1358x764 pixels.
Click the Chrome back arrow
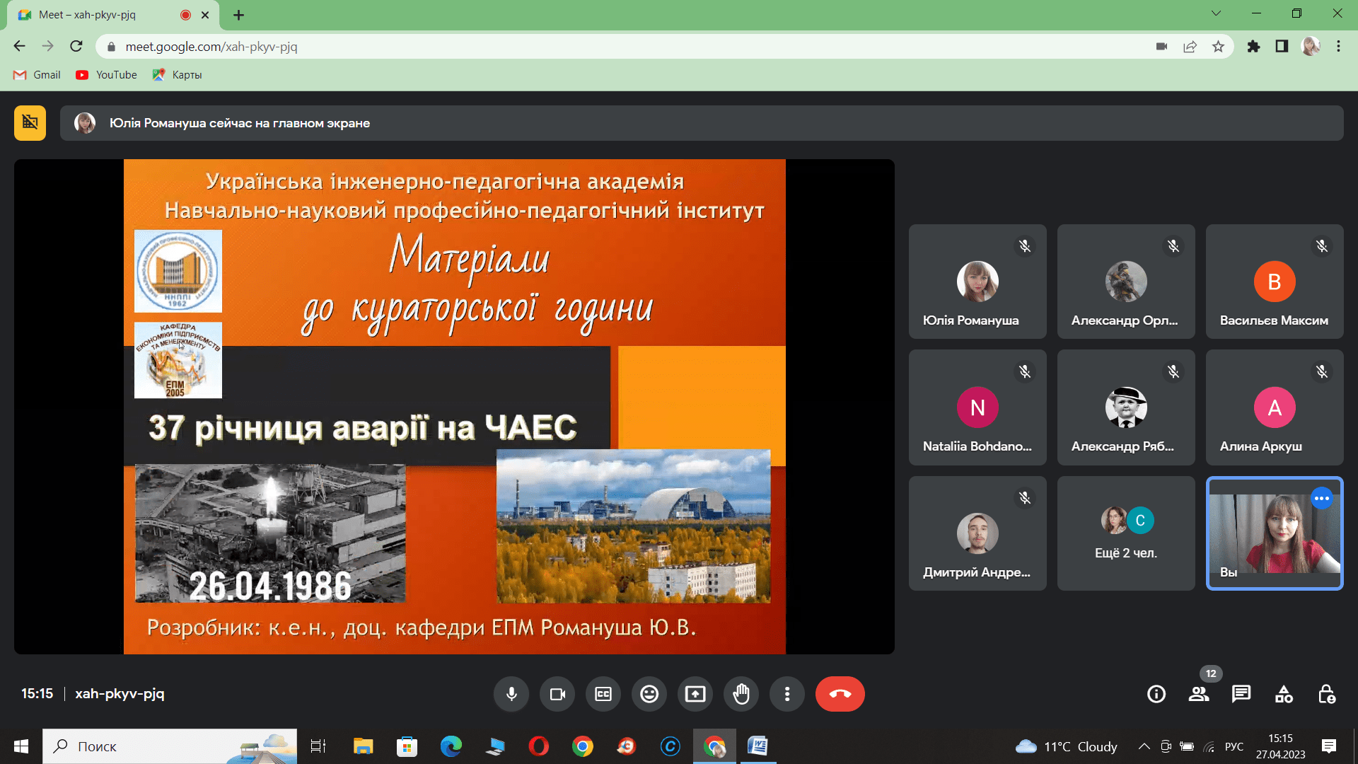click(x=19, y=47)
